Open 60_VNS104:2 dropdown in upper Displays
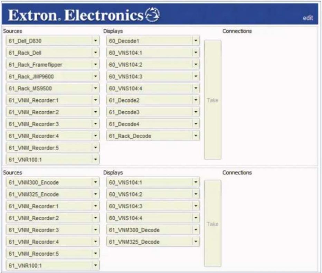 tap(196, 65)
